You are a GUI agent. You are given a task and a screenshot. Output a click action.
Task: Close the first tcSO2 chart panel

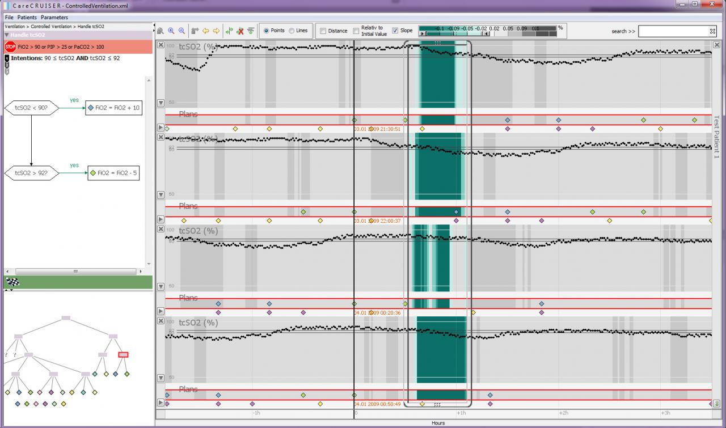pyautogui.click(x=161, y=45)
